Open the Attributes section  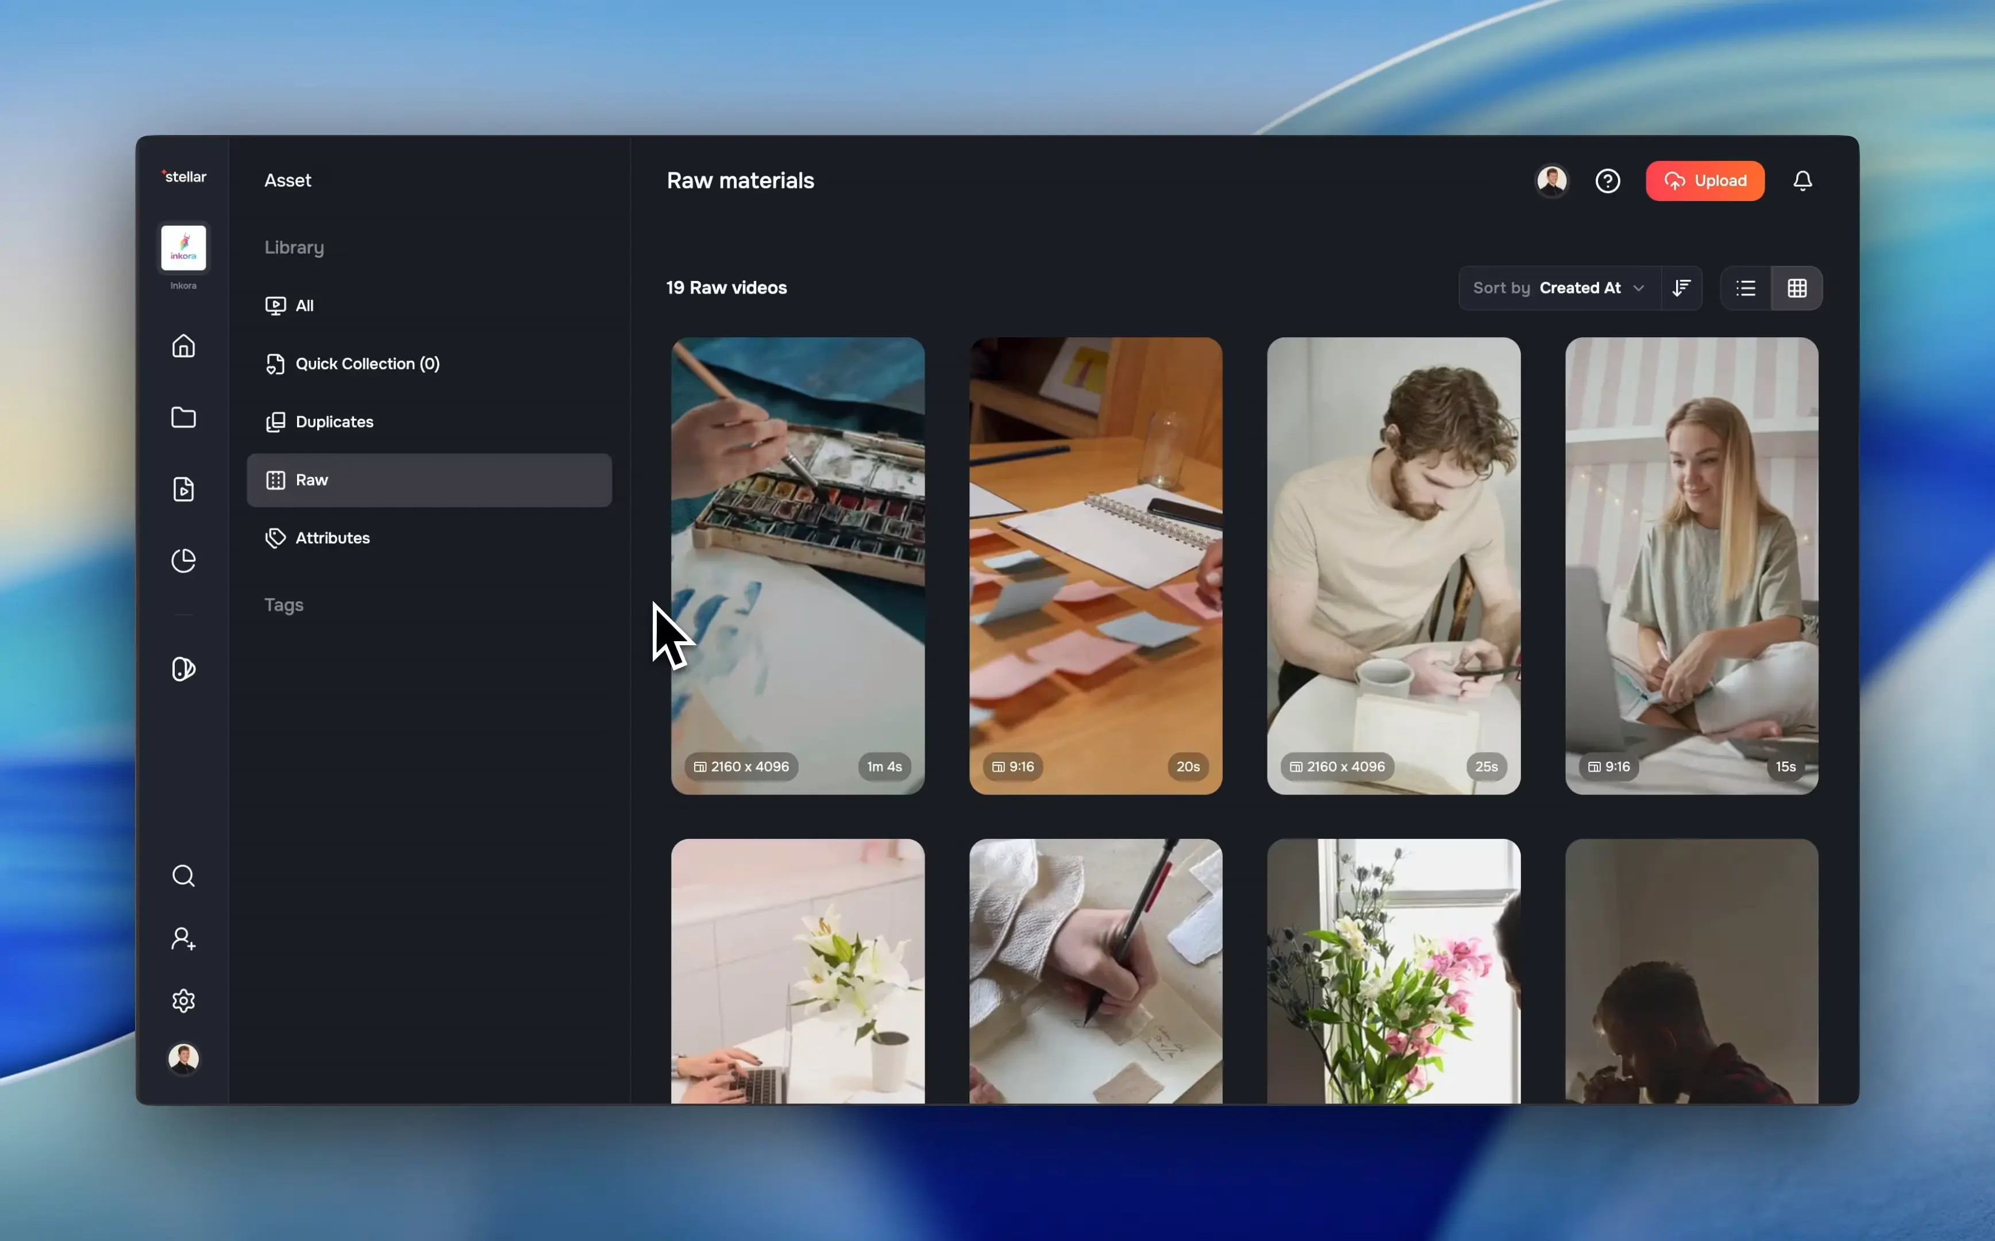coord(429,538)
